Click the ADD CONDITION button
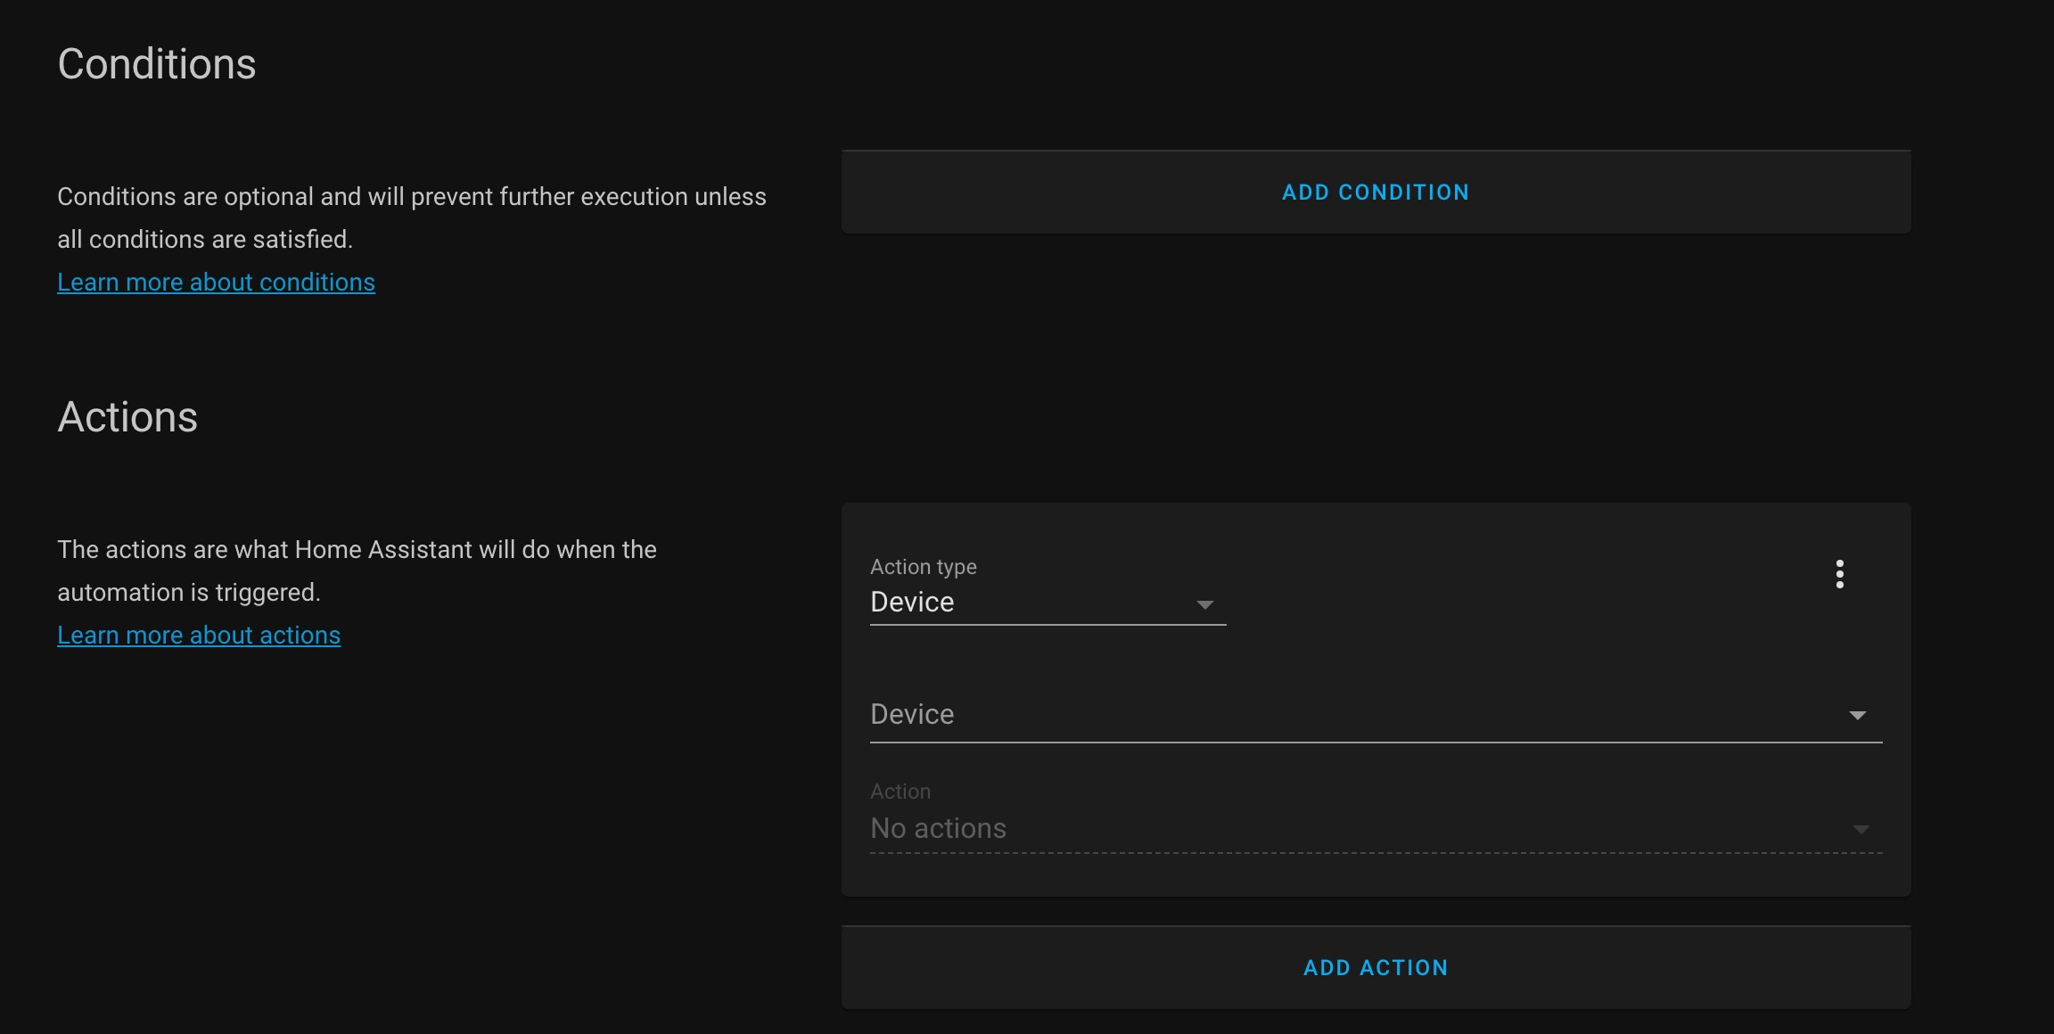Image resolution: width=2054 pixels, height=1034 pixels. coord(1376,193)
